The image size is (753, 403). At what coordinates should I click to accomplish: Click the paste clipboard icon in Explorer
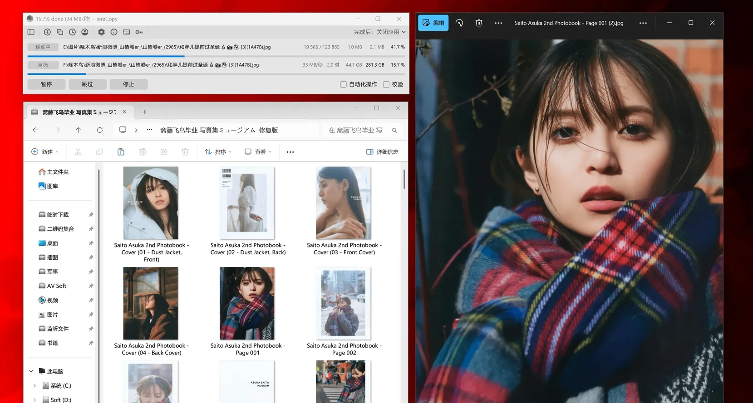click(x=121, y=152)
